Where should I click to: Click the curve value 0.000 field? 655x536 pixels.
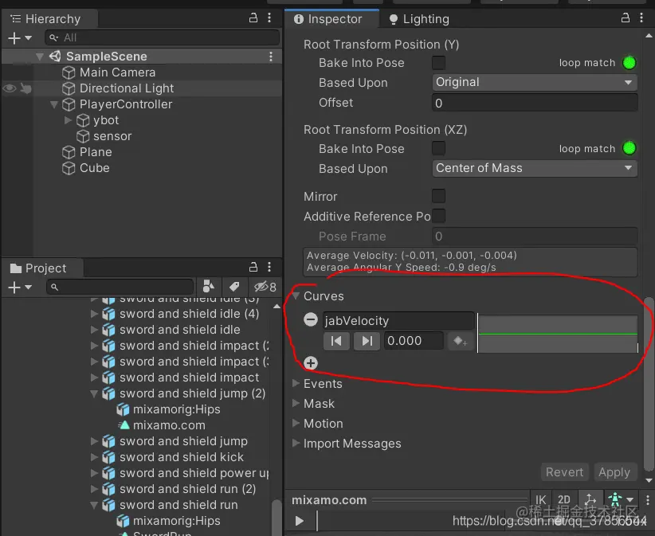pyautogui.click(x=414, y=341)
